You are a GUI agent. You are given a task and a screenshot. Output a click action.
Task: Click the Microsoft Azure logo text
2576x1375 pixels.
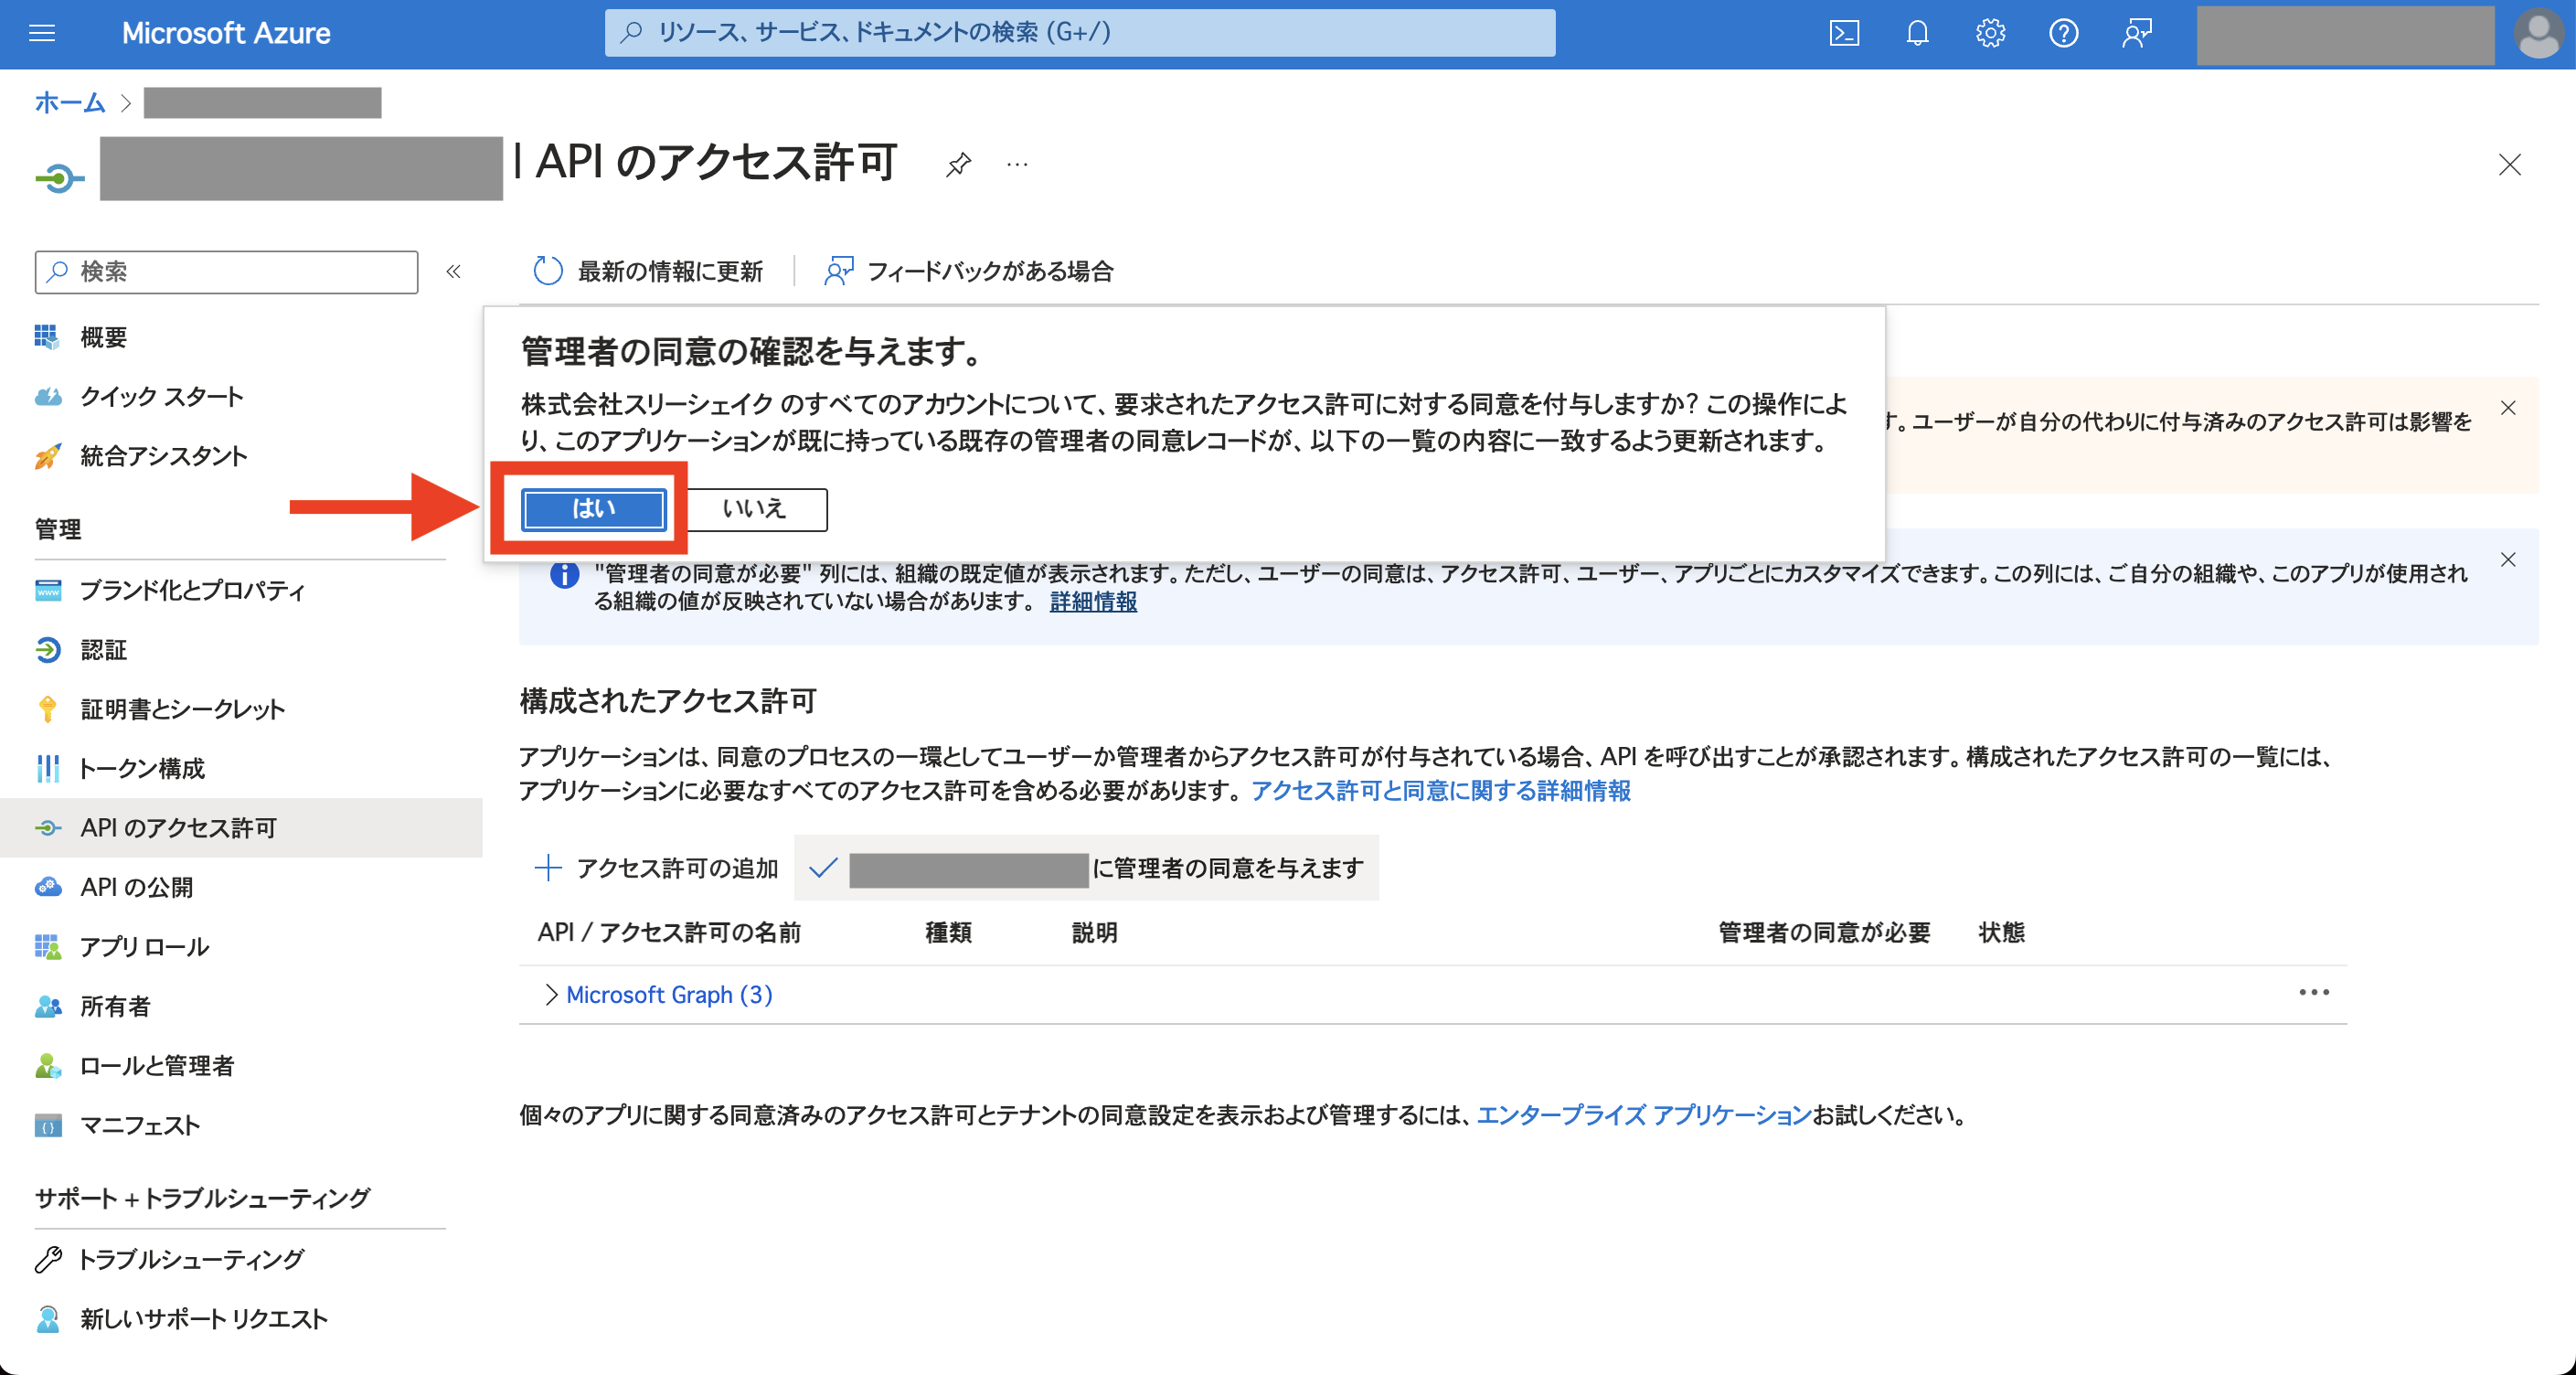click(226, 33)
